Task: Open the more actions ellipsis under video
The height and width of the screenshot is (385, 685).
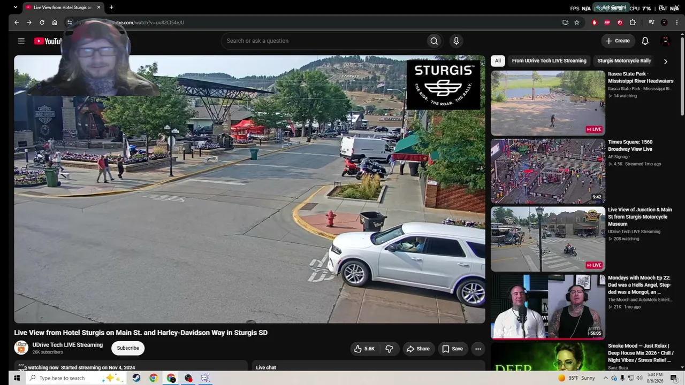Action: click(478, 349)
